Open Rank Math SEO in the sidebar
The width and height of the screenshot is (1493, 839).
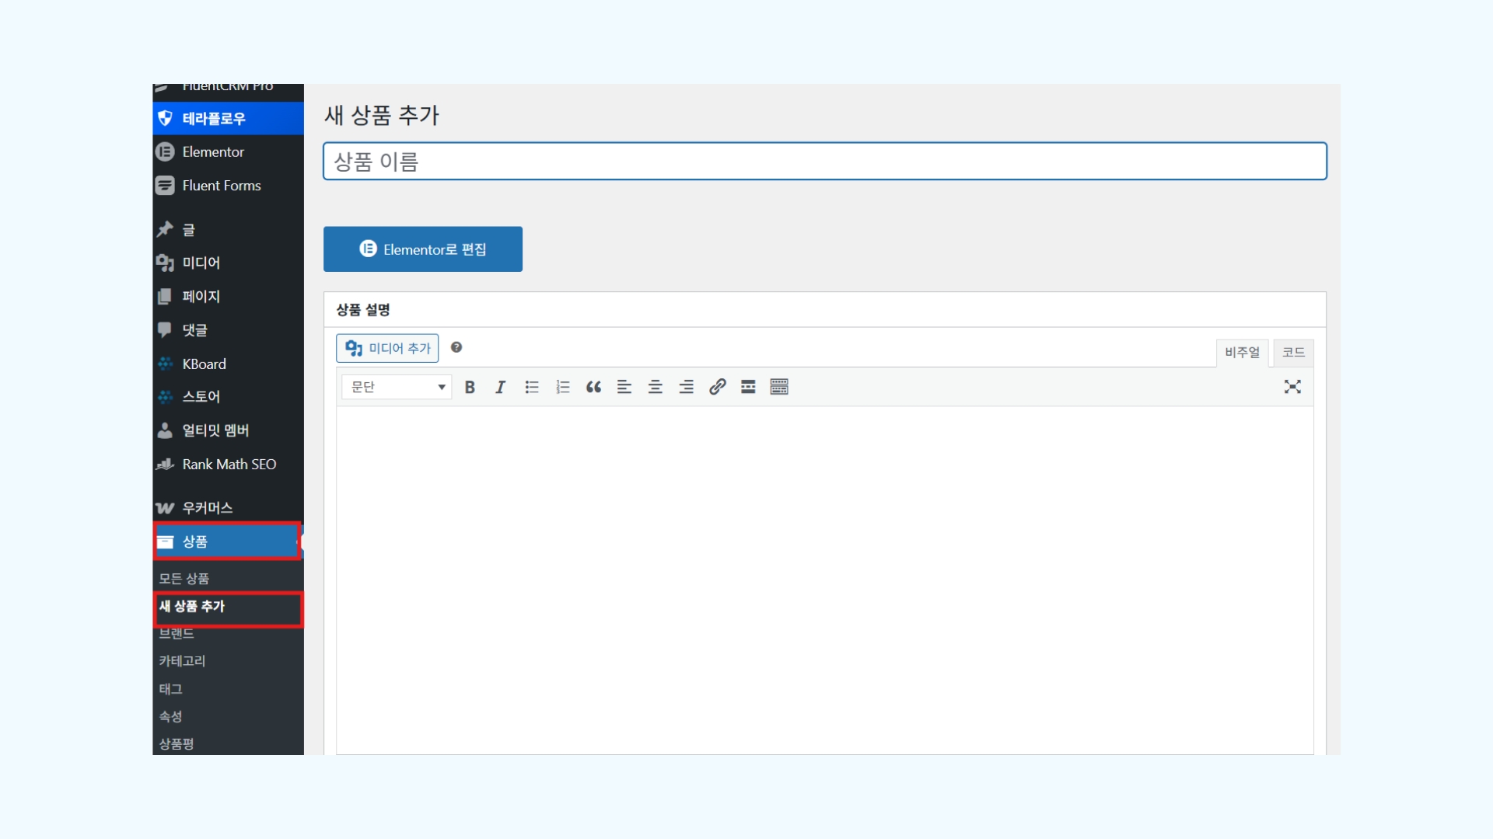pos(229,465)
